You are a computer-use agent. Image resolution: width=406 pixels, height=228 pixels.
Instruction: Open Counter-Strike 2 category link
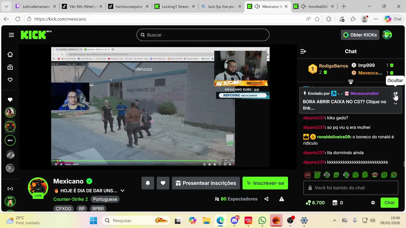coord(70,199)
